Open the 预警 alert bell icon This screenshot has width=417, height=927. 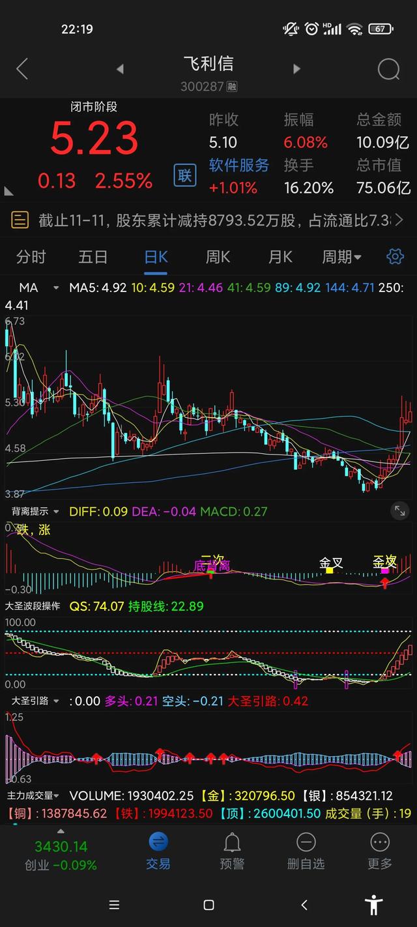232,851
